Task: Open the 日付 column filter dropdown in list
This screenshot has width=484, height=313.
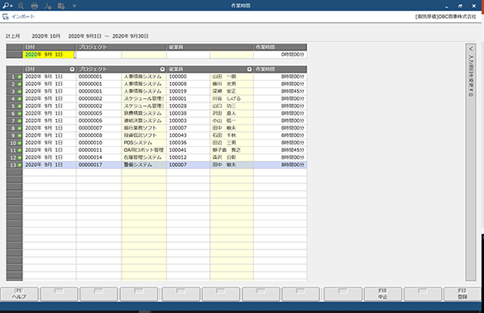Action: 72,69
